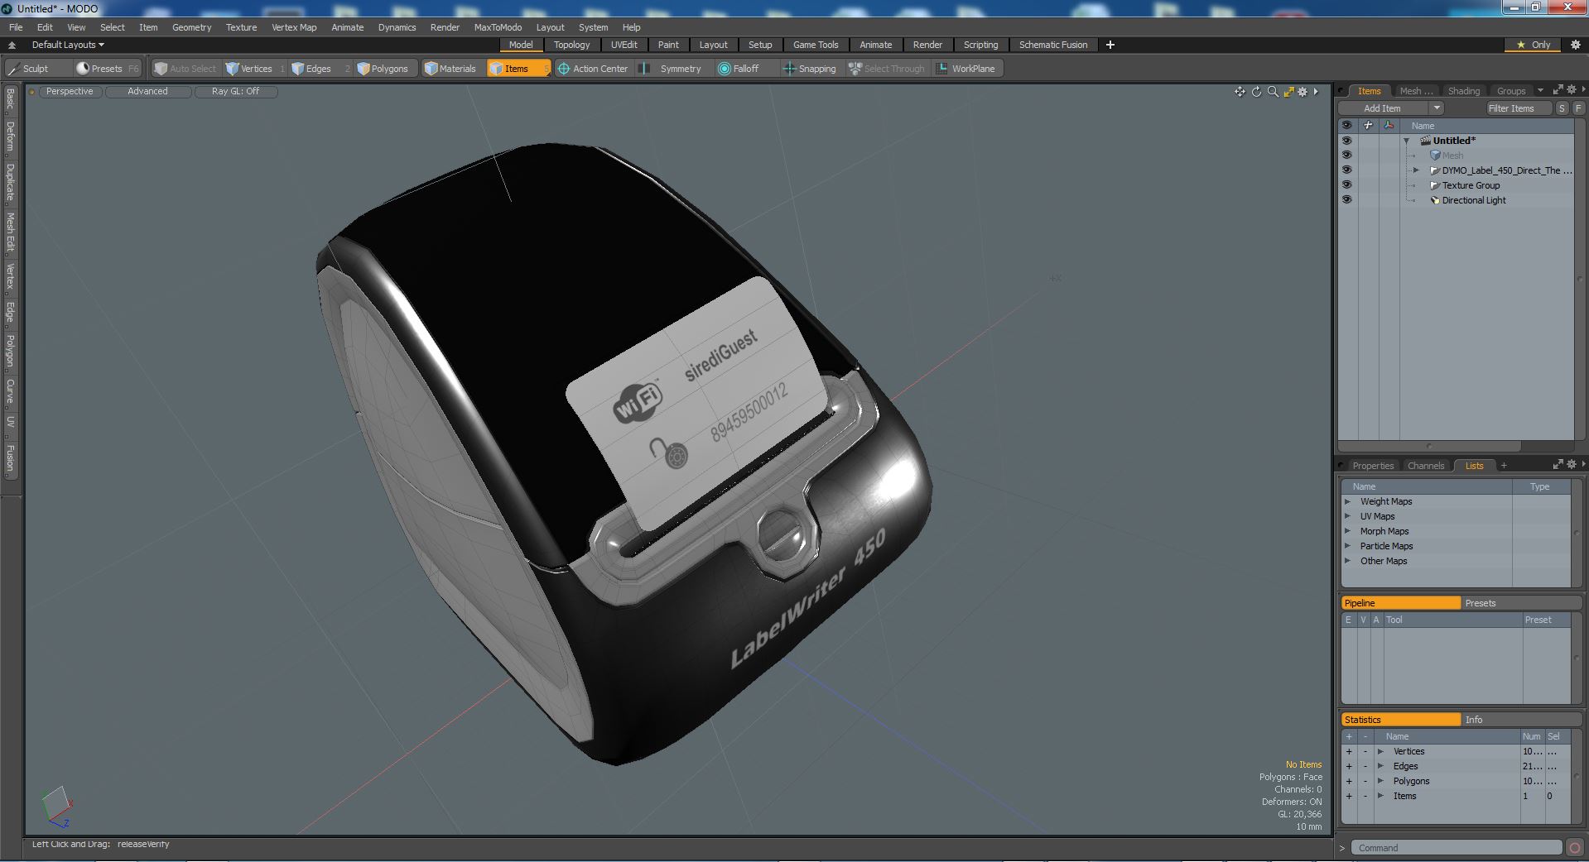Expand the Polygons statistics row
Screen dimensions: 1589x862
click(1380, 781)
